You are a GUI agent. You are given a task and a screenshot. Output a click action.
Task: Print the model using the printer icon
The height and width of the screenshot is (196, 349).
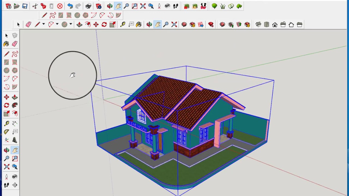(x=88, y=6)
